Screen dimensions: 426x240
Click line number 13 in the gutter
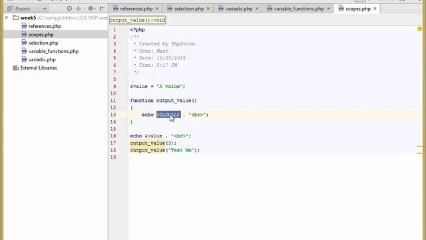(x=113, y=115)
